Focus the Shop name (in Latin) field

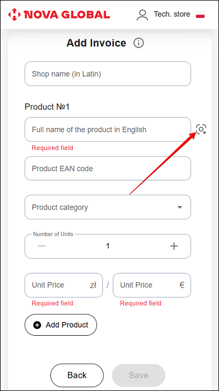pyautogui.click(x=108, y=74)
